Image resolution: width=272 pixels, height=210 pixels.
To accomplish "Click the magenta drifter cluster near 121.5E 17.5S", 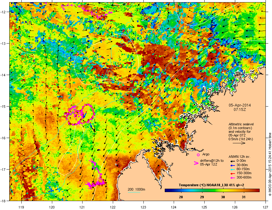I will point(96,184).
